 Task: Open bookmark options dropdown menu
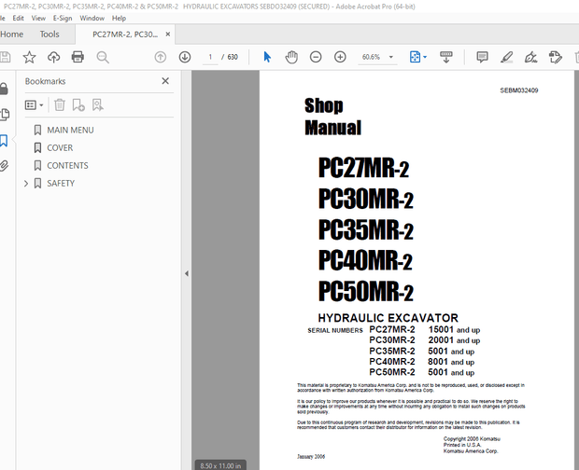click(x=34, y=105)
